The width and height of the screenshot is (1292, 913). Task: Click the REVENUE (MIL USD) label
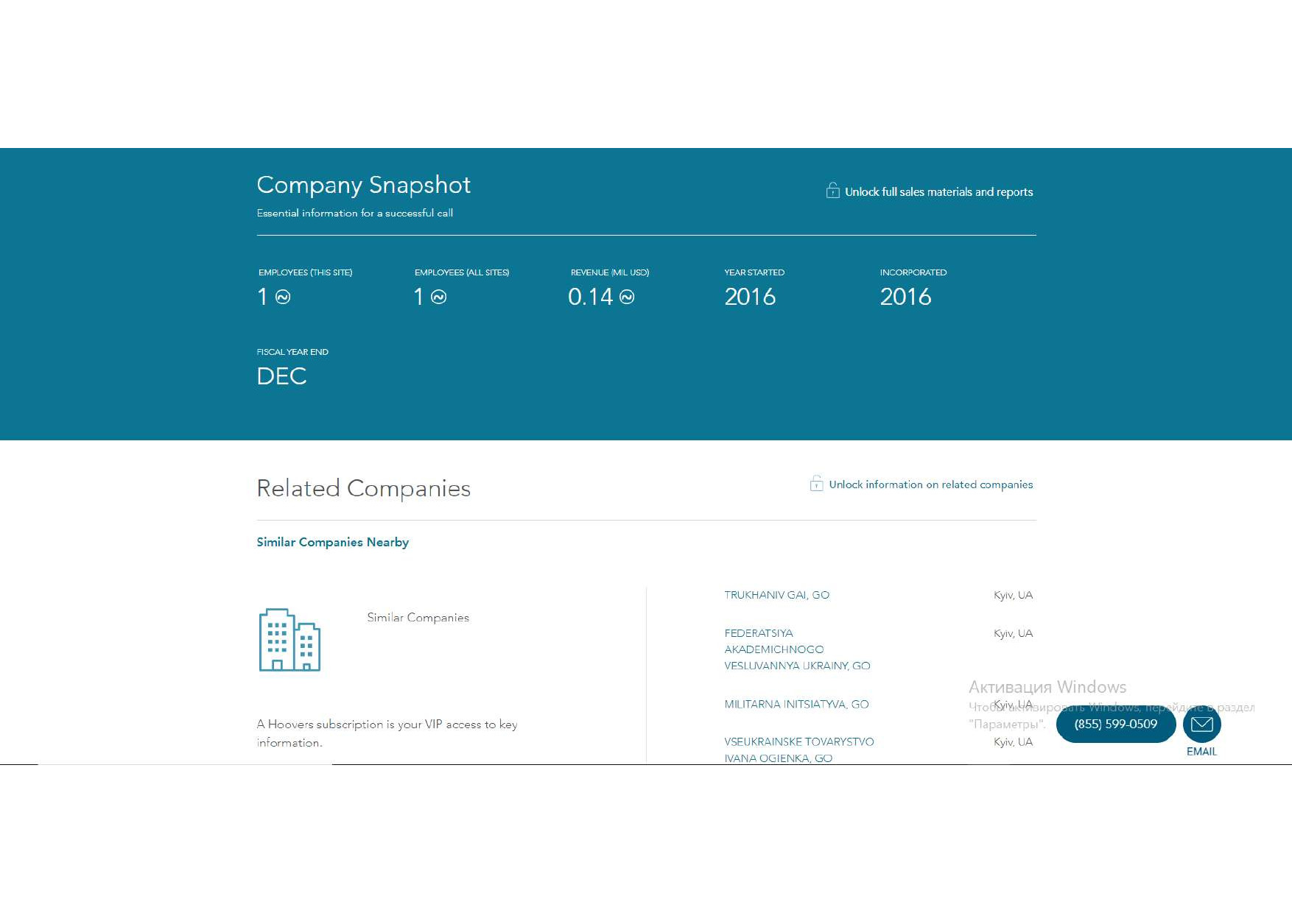(610, 272)
